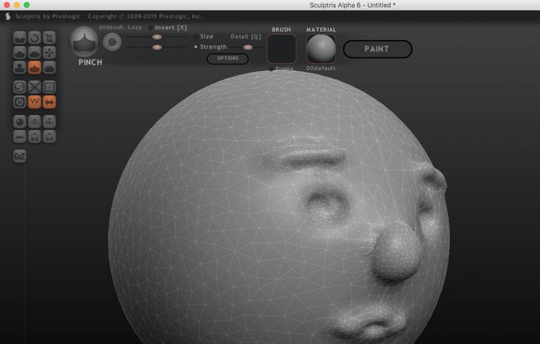Click the "00default" material name
This screenshot has height=344, width=540.
[321, 68]
